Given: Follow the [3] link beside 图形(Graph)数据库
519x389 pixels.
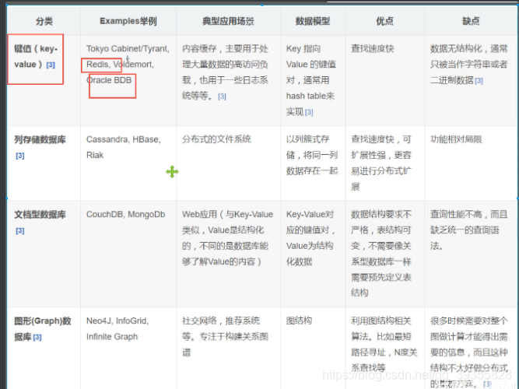Looking at the screenshot, I should point(37,337).
